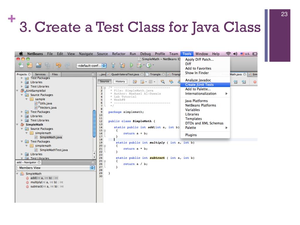Click the Redo toolbar icon
300x225 pixels.
(x=67, y=65)
